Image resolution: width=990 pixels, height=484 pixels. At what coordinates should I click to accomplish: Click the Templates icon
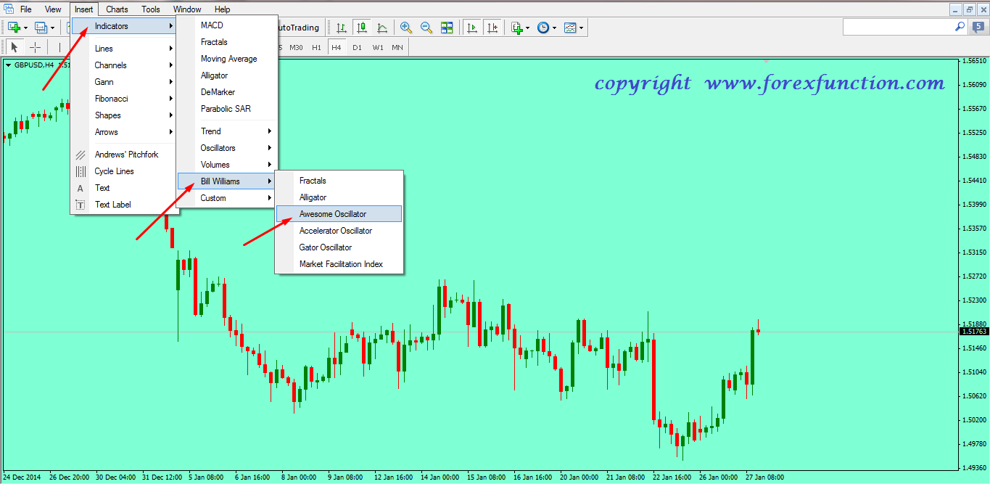[570, 28]
